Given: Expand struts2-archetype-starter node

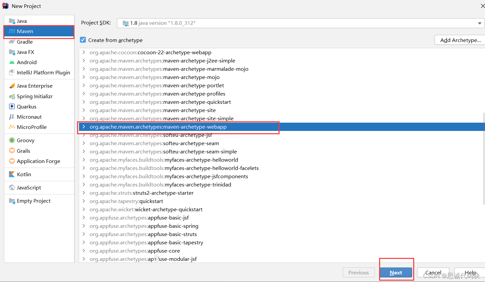Looking at the screenshot, I should click(84, 193).
